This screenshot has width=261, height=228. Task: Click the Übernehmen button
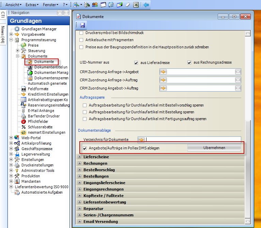click(x=214, y=148)
